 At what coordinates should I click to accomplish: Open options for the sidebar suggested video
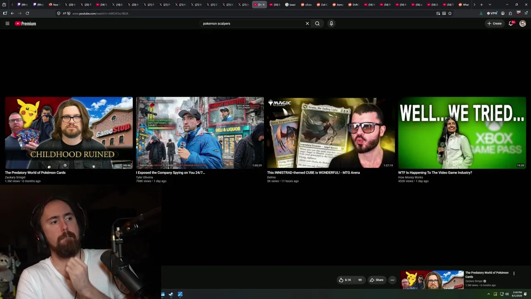[x=514, y=273]
